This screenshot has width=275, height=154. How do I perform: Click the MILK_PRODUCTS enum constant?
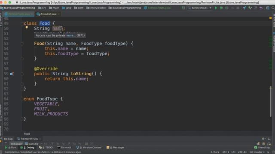click(x=51, y=114)
